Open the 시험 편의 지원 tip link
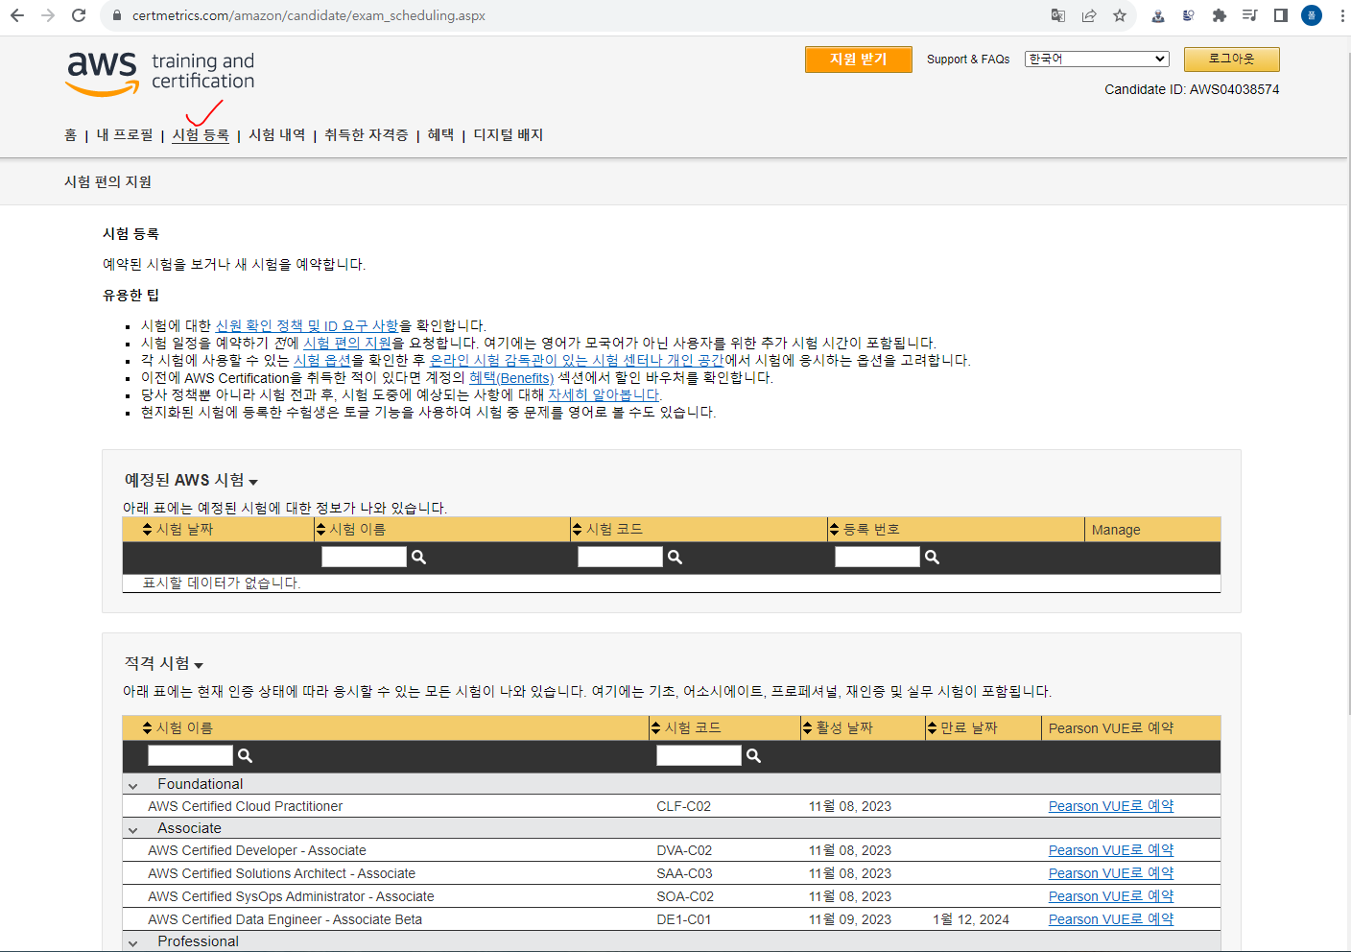 [347, 344]
